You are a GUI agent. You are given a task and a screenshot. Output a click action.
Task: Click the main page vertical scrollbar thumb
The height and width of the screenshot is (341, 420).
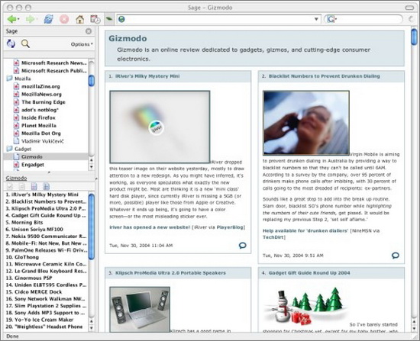[x=414, y=37]
